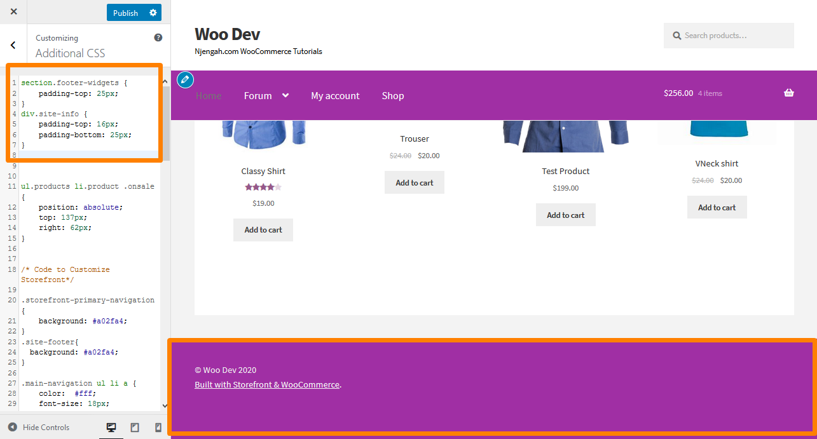Click Njengah.com WooCommerce Tutorials tagline
This screenshot has width=817, height=439.
pos(258,51)
